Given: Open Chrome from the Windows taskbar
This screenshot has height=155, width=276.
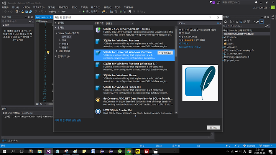Looking at the screenshot, I should pyautogui.click(x=129, y=151).
